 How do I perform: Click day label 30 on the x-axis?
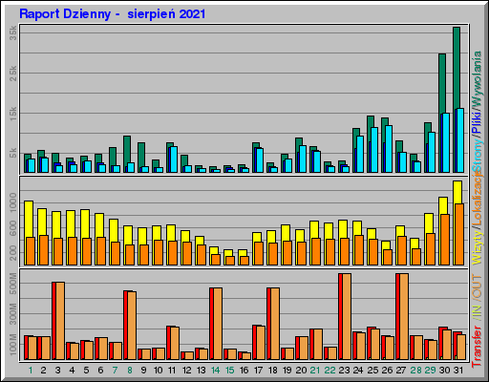(x=445, y=371)
